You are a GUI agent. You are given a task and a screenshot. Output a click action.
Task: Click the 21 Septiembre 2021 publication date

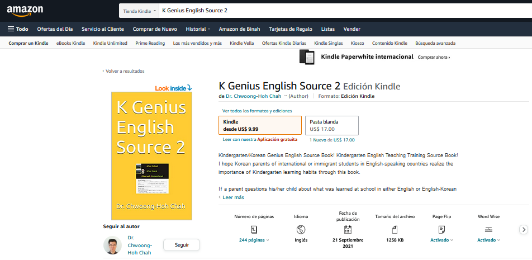tap(348, 243)
